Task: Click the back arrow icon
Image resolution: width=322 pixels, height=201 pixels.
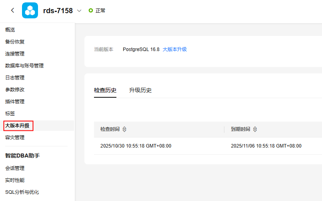Action: point(12,11)
